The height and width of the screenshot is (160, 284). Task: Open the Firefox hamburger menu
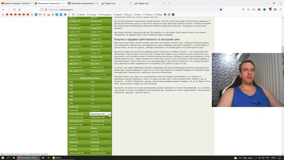click(x=280, y=9)
